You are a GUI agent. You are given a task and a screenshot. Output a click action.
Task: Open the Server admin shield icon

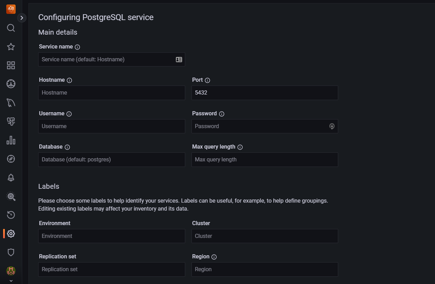click(x=11, y=252)
